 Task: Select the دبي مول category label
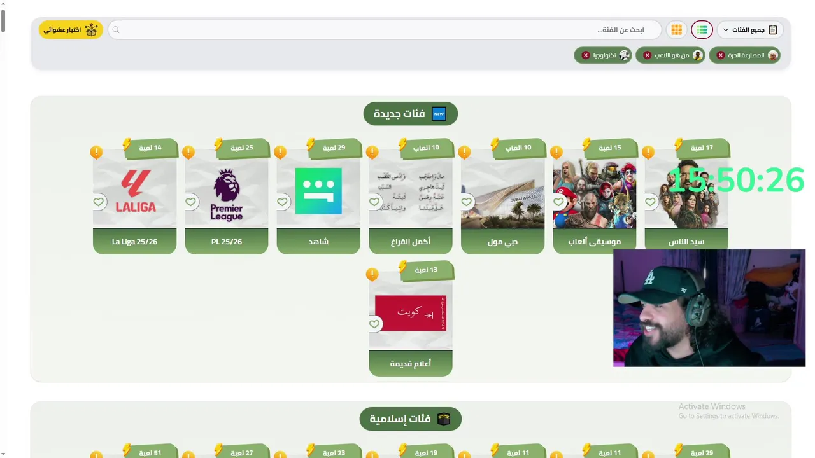coord(502,242)
